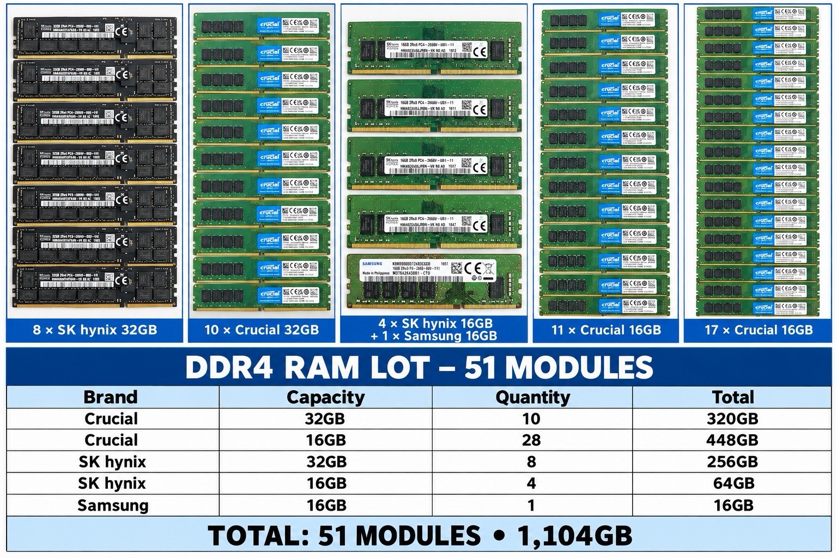Click the photo of eleven Crucial 16GB modules
Viewport: 837px width, 558px height.
(605, 162)
